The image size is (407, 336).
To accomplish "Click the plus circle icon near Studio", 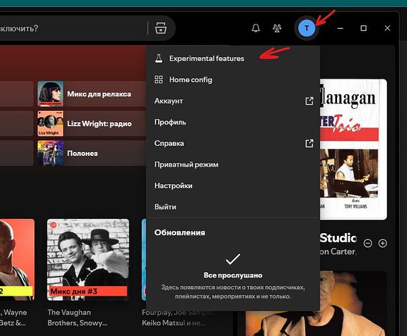I will [x=383, y=243].
